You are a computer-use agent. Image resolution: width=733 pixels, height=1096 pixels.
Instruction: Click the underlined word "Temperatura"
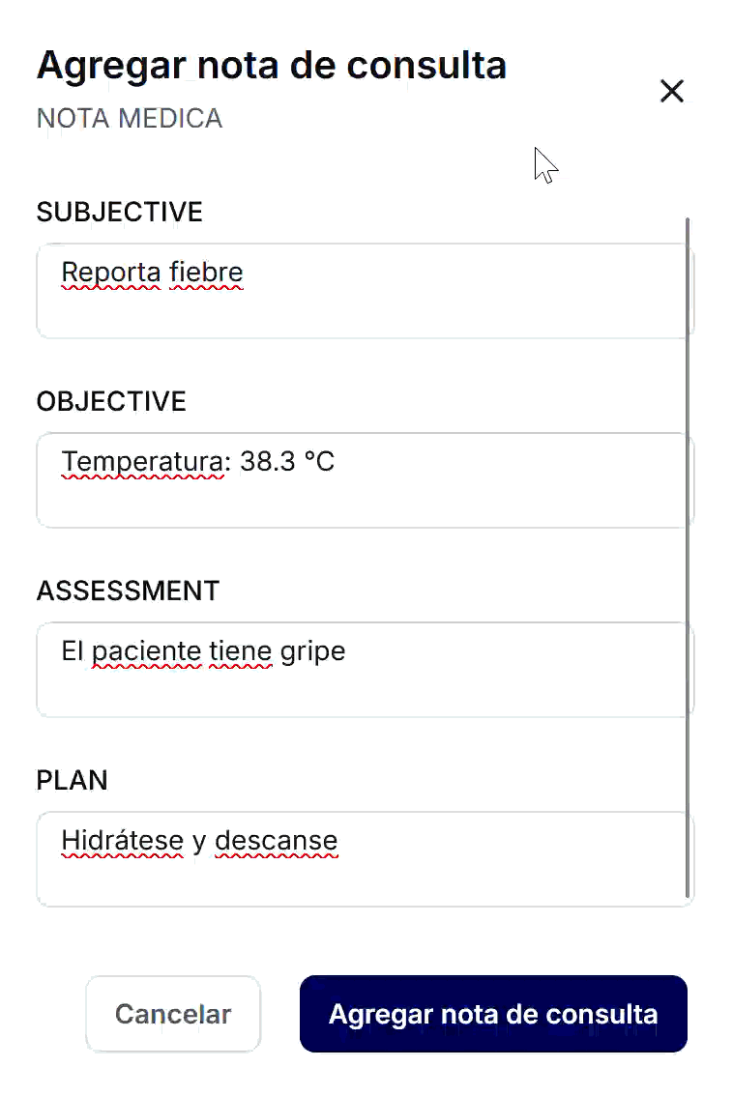tap(143, 461)
